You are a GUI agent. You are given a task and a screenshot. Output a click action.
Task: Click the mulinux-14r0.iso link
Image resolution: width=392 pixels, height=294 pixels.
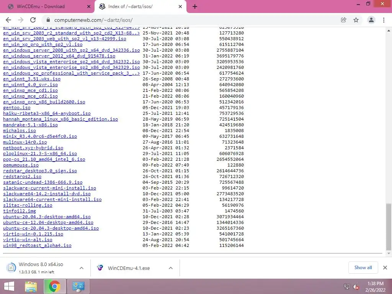click(25, 142)
